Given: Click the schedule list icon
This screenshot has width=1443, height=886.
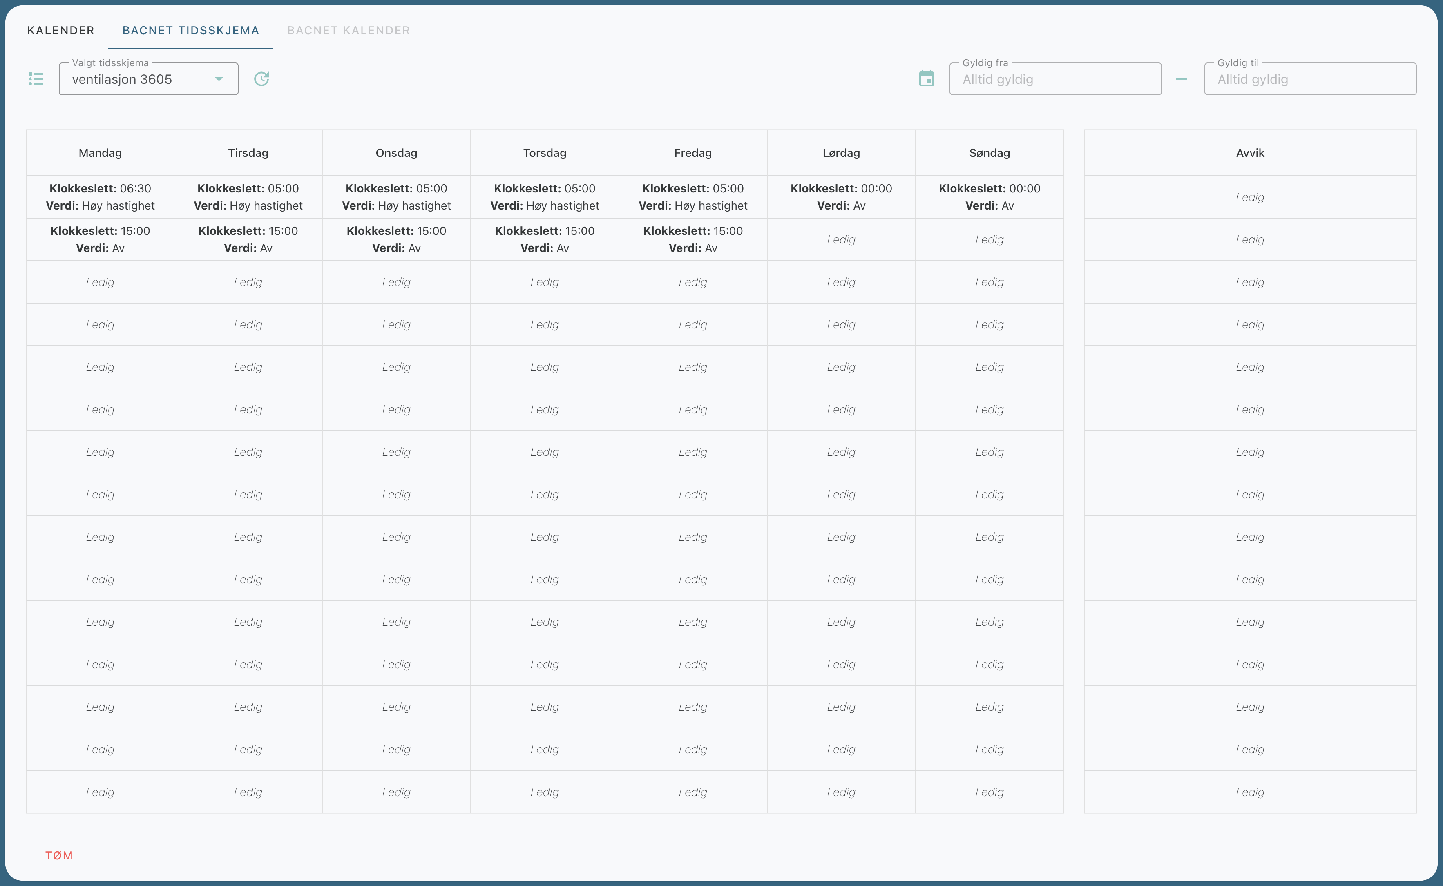Looking at the screenshot, I should pos(36,78).
